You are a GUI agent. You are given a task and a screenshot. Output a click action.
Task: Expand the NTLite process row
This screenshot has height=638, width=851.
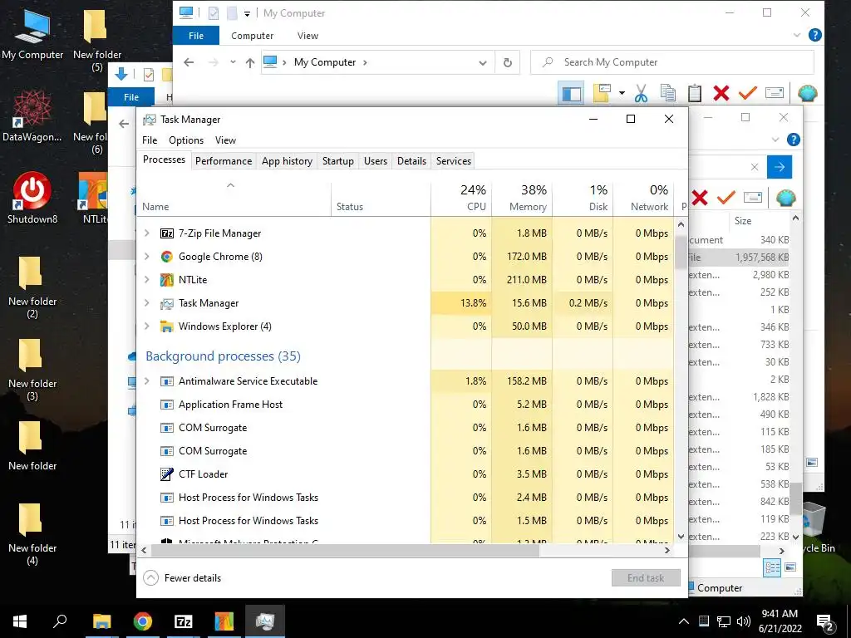(146, 280)
